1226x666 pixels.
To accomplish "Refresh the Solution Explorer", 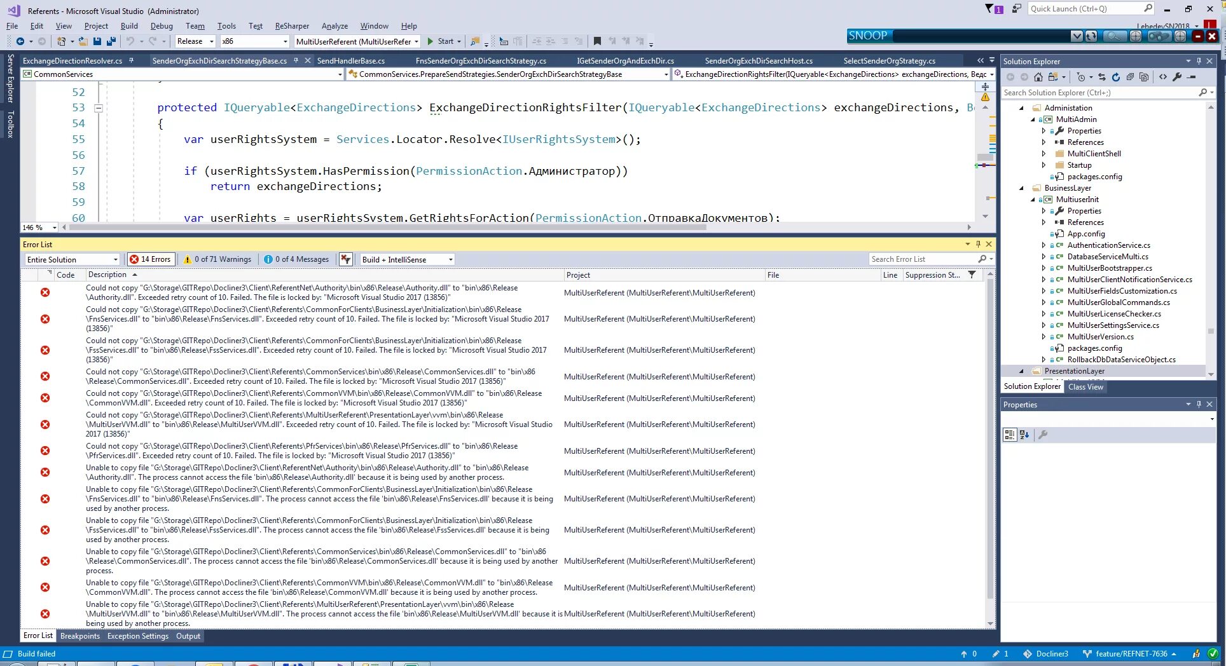I will (1116, 77).
